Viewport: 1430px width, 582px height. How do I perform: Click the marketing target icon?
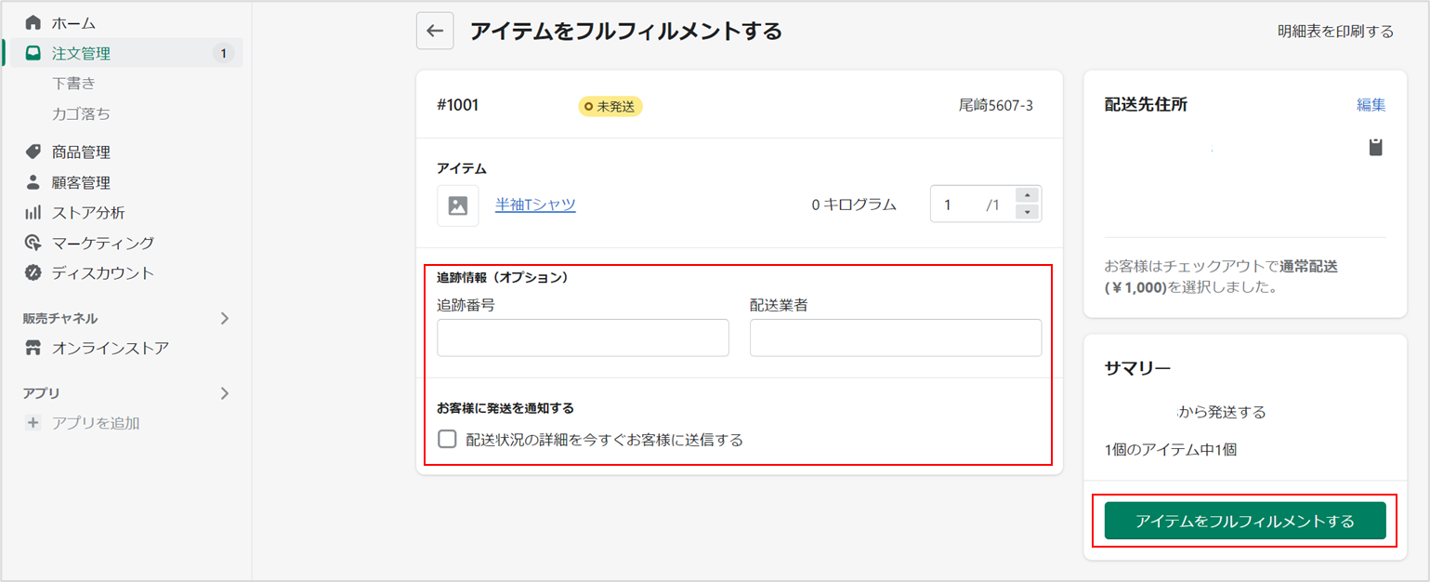(x=33, y=243)
